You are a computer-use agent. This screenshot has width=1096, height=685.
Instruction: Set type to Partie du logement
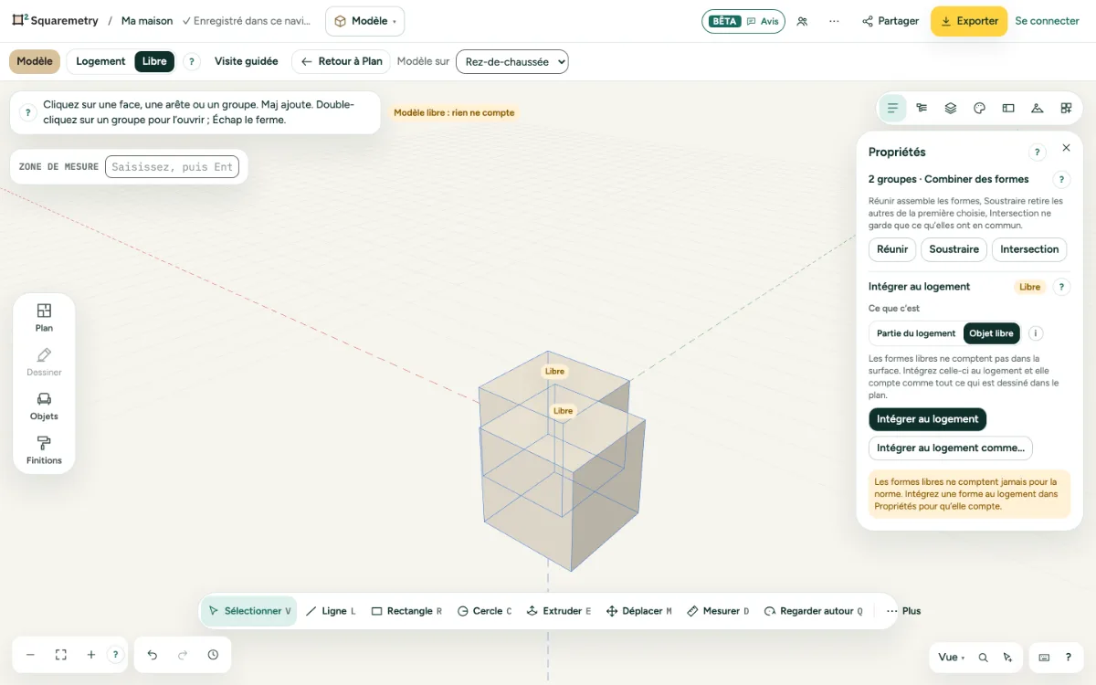(916, 333)
